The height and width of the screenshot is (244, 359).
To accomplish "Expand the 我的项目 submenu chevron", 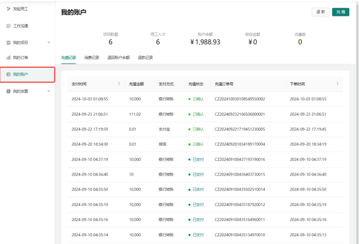I will [x=49, y=43].
